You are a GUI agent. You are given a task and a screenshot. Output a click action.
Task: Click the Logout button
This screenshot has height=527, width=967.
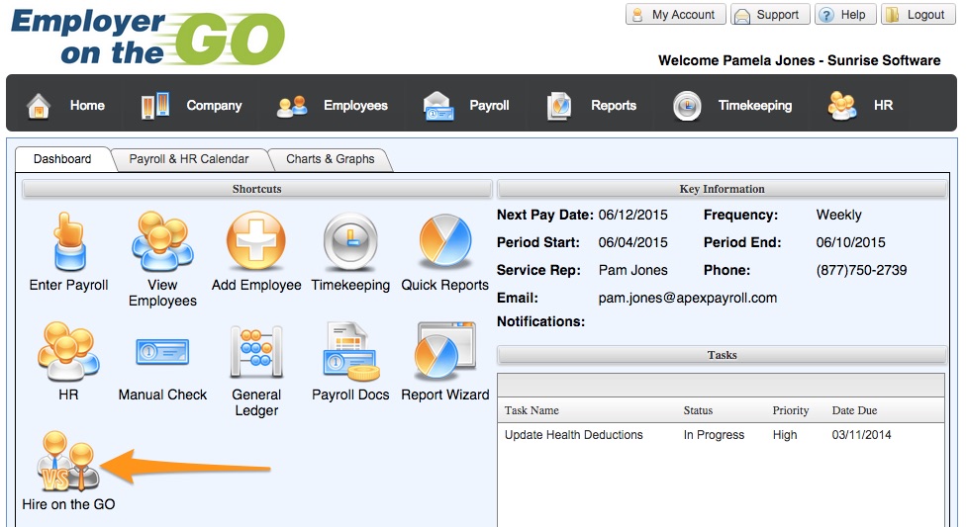[x=919, y=14]
